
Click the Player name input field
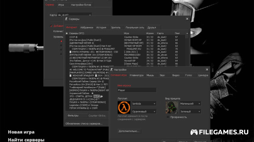click(137, 90)
